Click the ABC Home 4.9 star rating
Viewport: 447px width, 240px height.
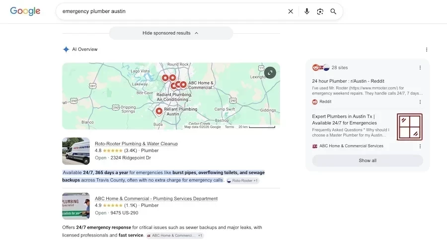coord(113,206)
